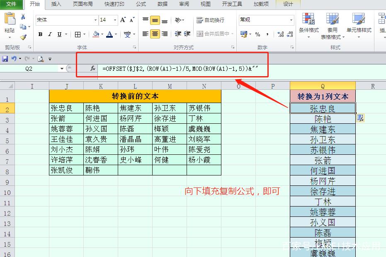Image resolution: width=386 pixels, height=257 pixels.
Task: Click the Name Box showing Q2
Action: 29,69
